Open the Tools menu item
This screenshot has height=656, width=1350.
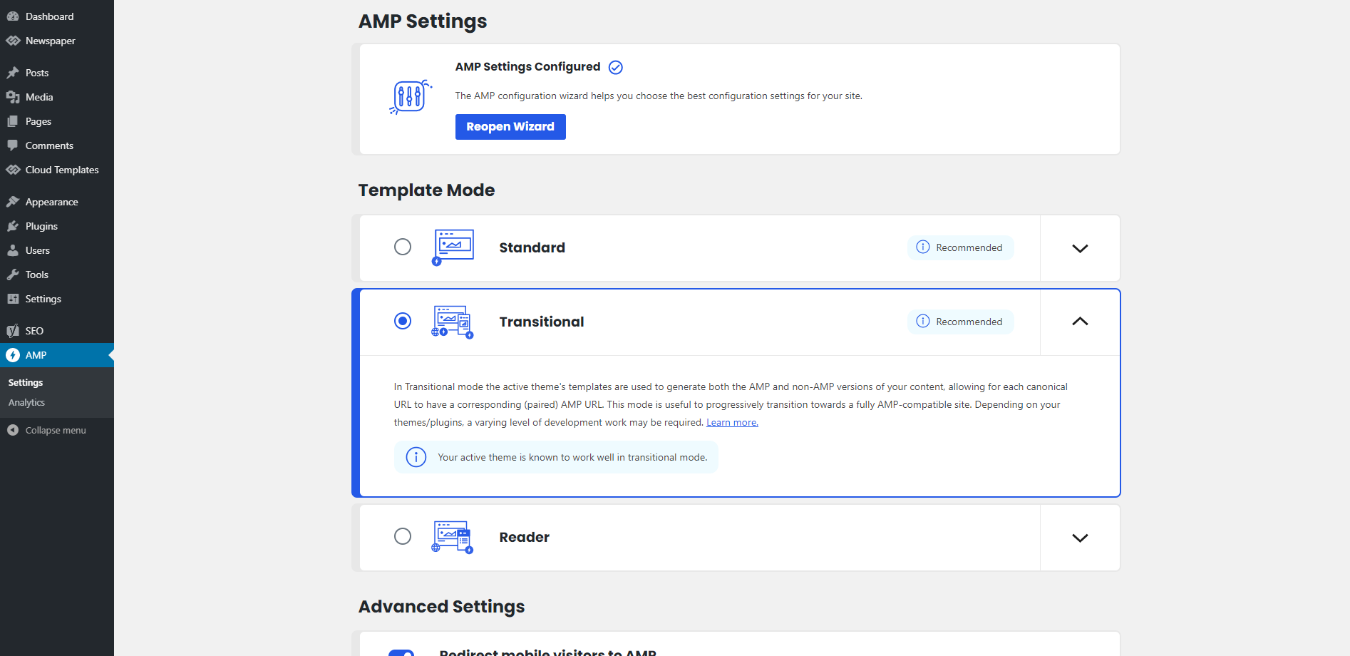coord(57,275)
